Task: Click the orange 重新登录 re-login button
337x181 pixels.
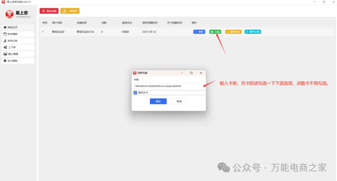Action: click(x=233, y=32)
